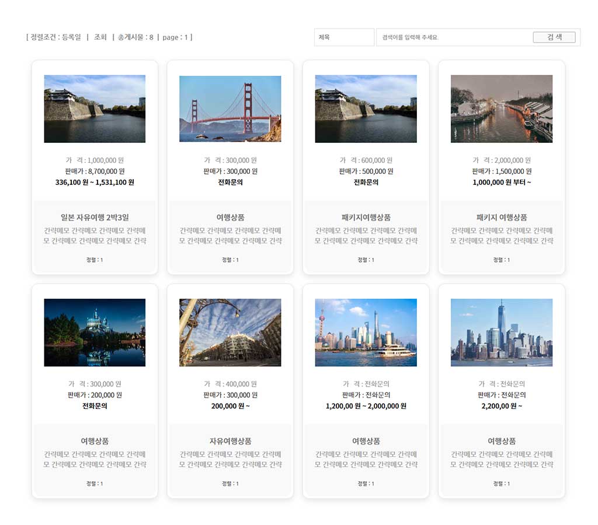
Task: Click the image above 일본 자유여행 2박3일
Action: 95,108
